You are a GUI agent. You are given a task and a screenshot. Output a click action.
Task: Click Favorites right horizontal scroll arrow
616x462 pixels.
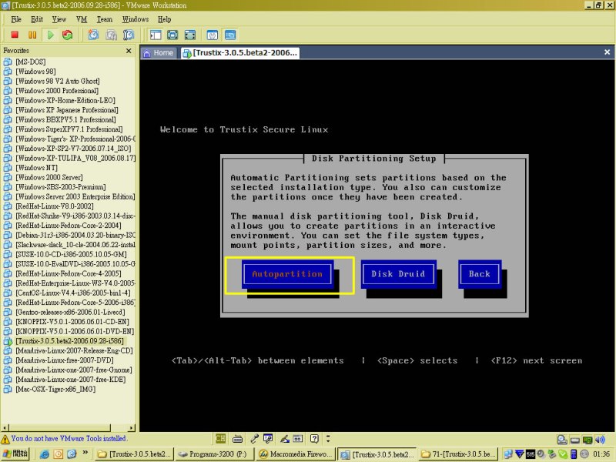point(132,428)
